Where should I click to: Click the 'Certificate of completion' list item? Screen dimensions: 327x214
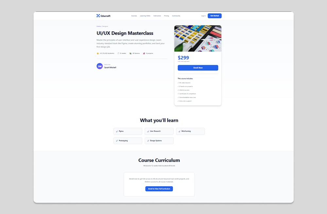187,94
